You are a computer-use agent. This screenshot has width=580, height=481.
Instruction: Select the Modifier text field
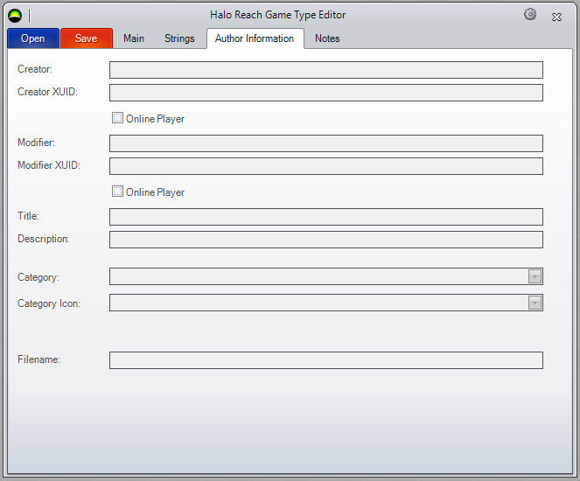(325, 143)
